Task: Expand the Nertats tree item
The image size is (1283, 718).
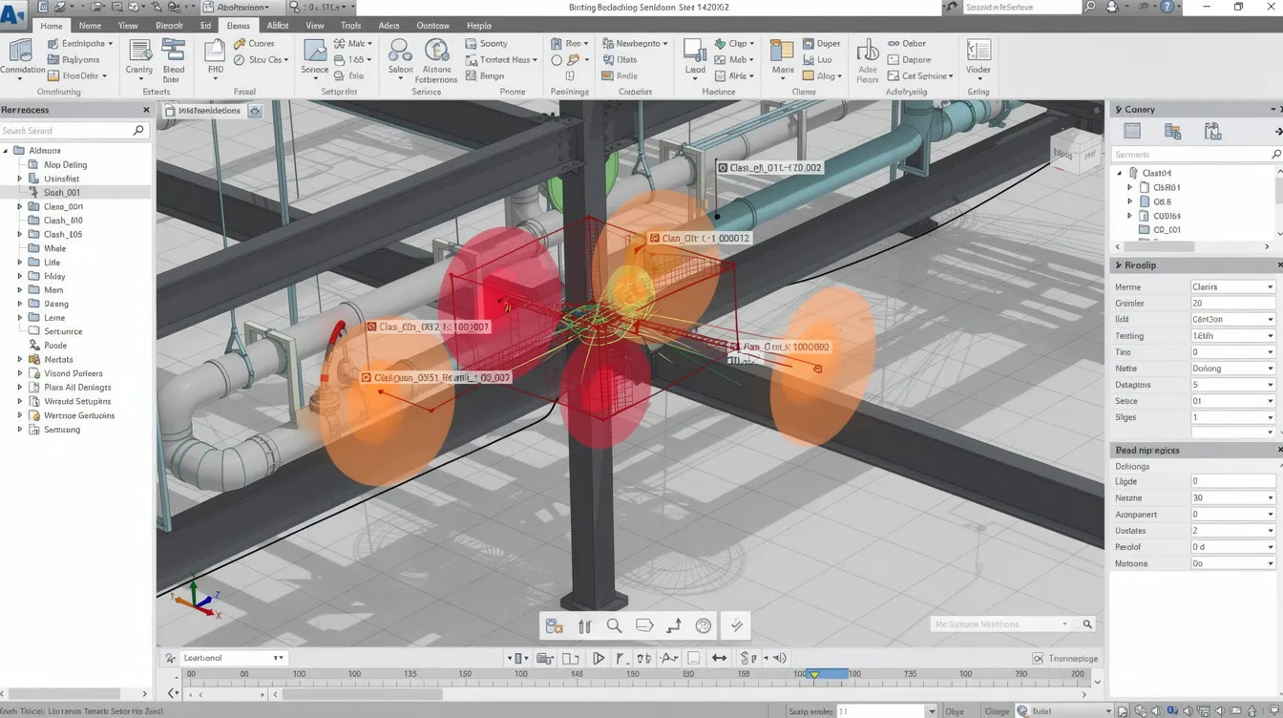Action: point(20,359)
